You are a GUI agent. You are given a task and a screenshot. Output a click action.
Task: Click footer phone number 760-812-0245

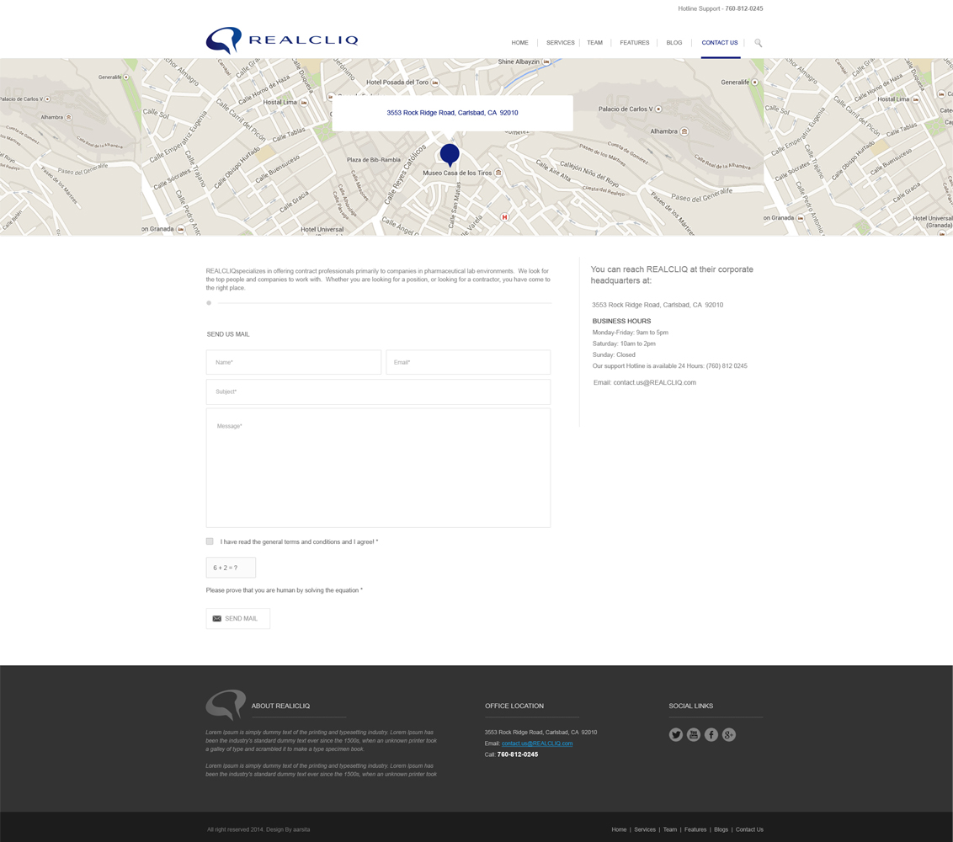point(517,754)
